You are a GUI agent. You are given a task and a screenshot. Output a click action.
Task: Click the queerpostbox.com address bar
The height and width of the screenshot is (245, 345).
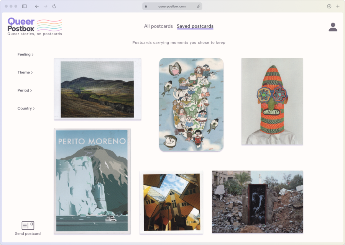[x=172, y=7]
